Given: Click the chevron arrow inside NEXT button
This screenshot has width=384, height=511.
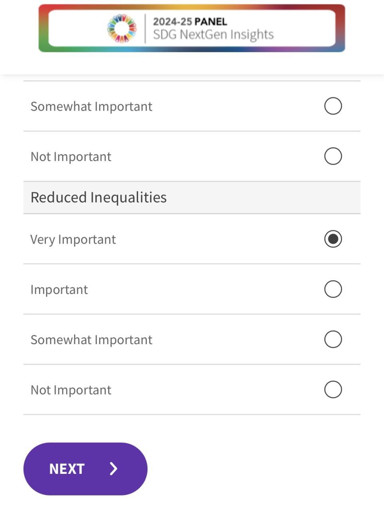Looking at the screenshot, I should [x=114, y=469].
